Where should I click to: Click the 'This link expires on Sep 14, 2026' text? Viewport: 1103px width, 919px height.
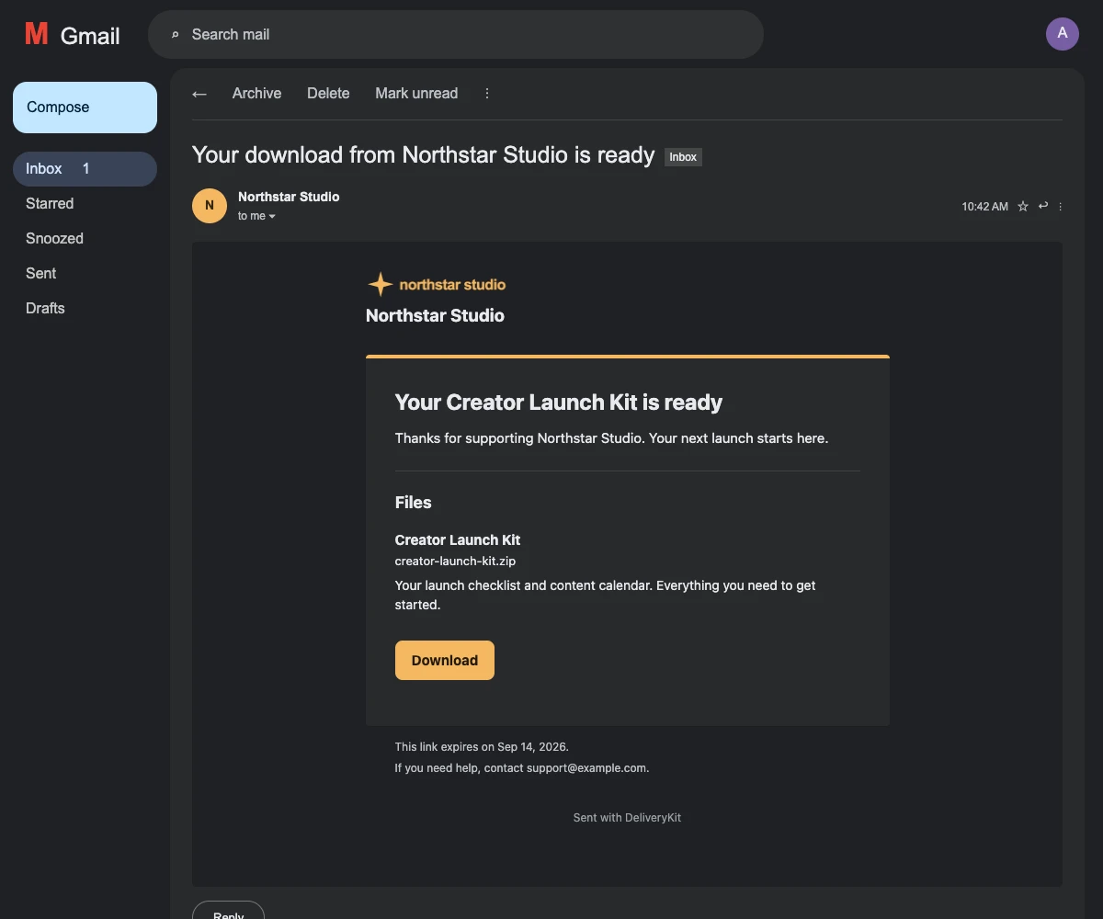point(482,747)
